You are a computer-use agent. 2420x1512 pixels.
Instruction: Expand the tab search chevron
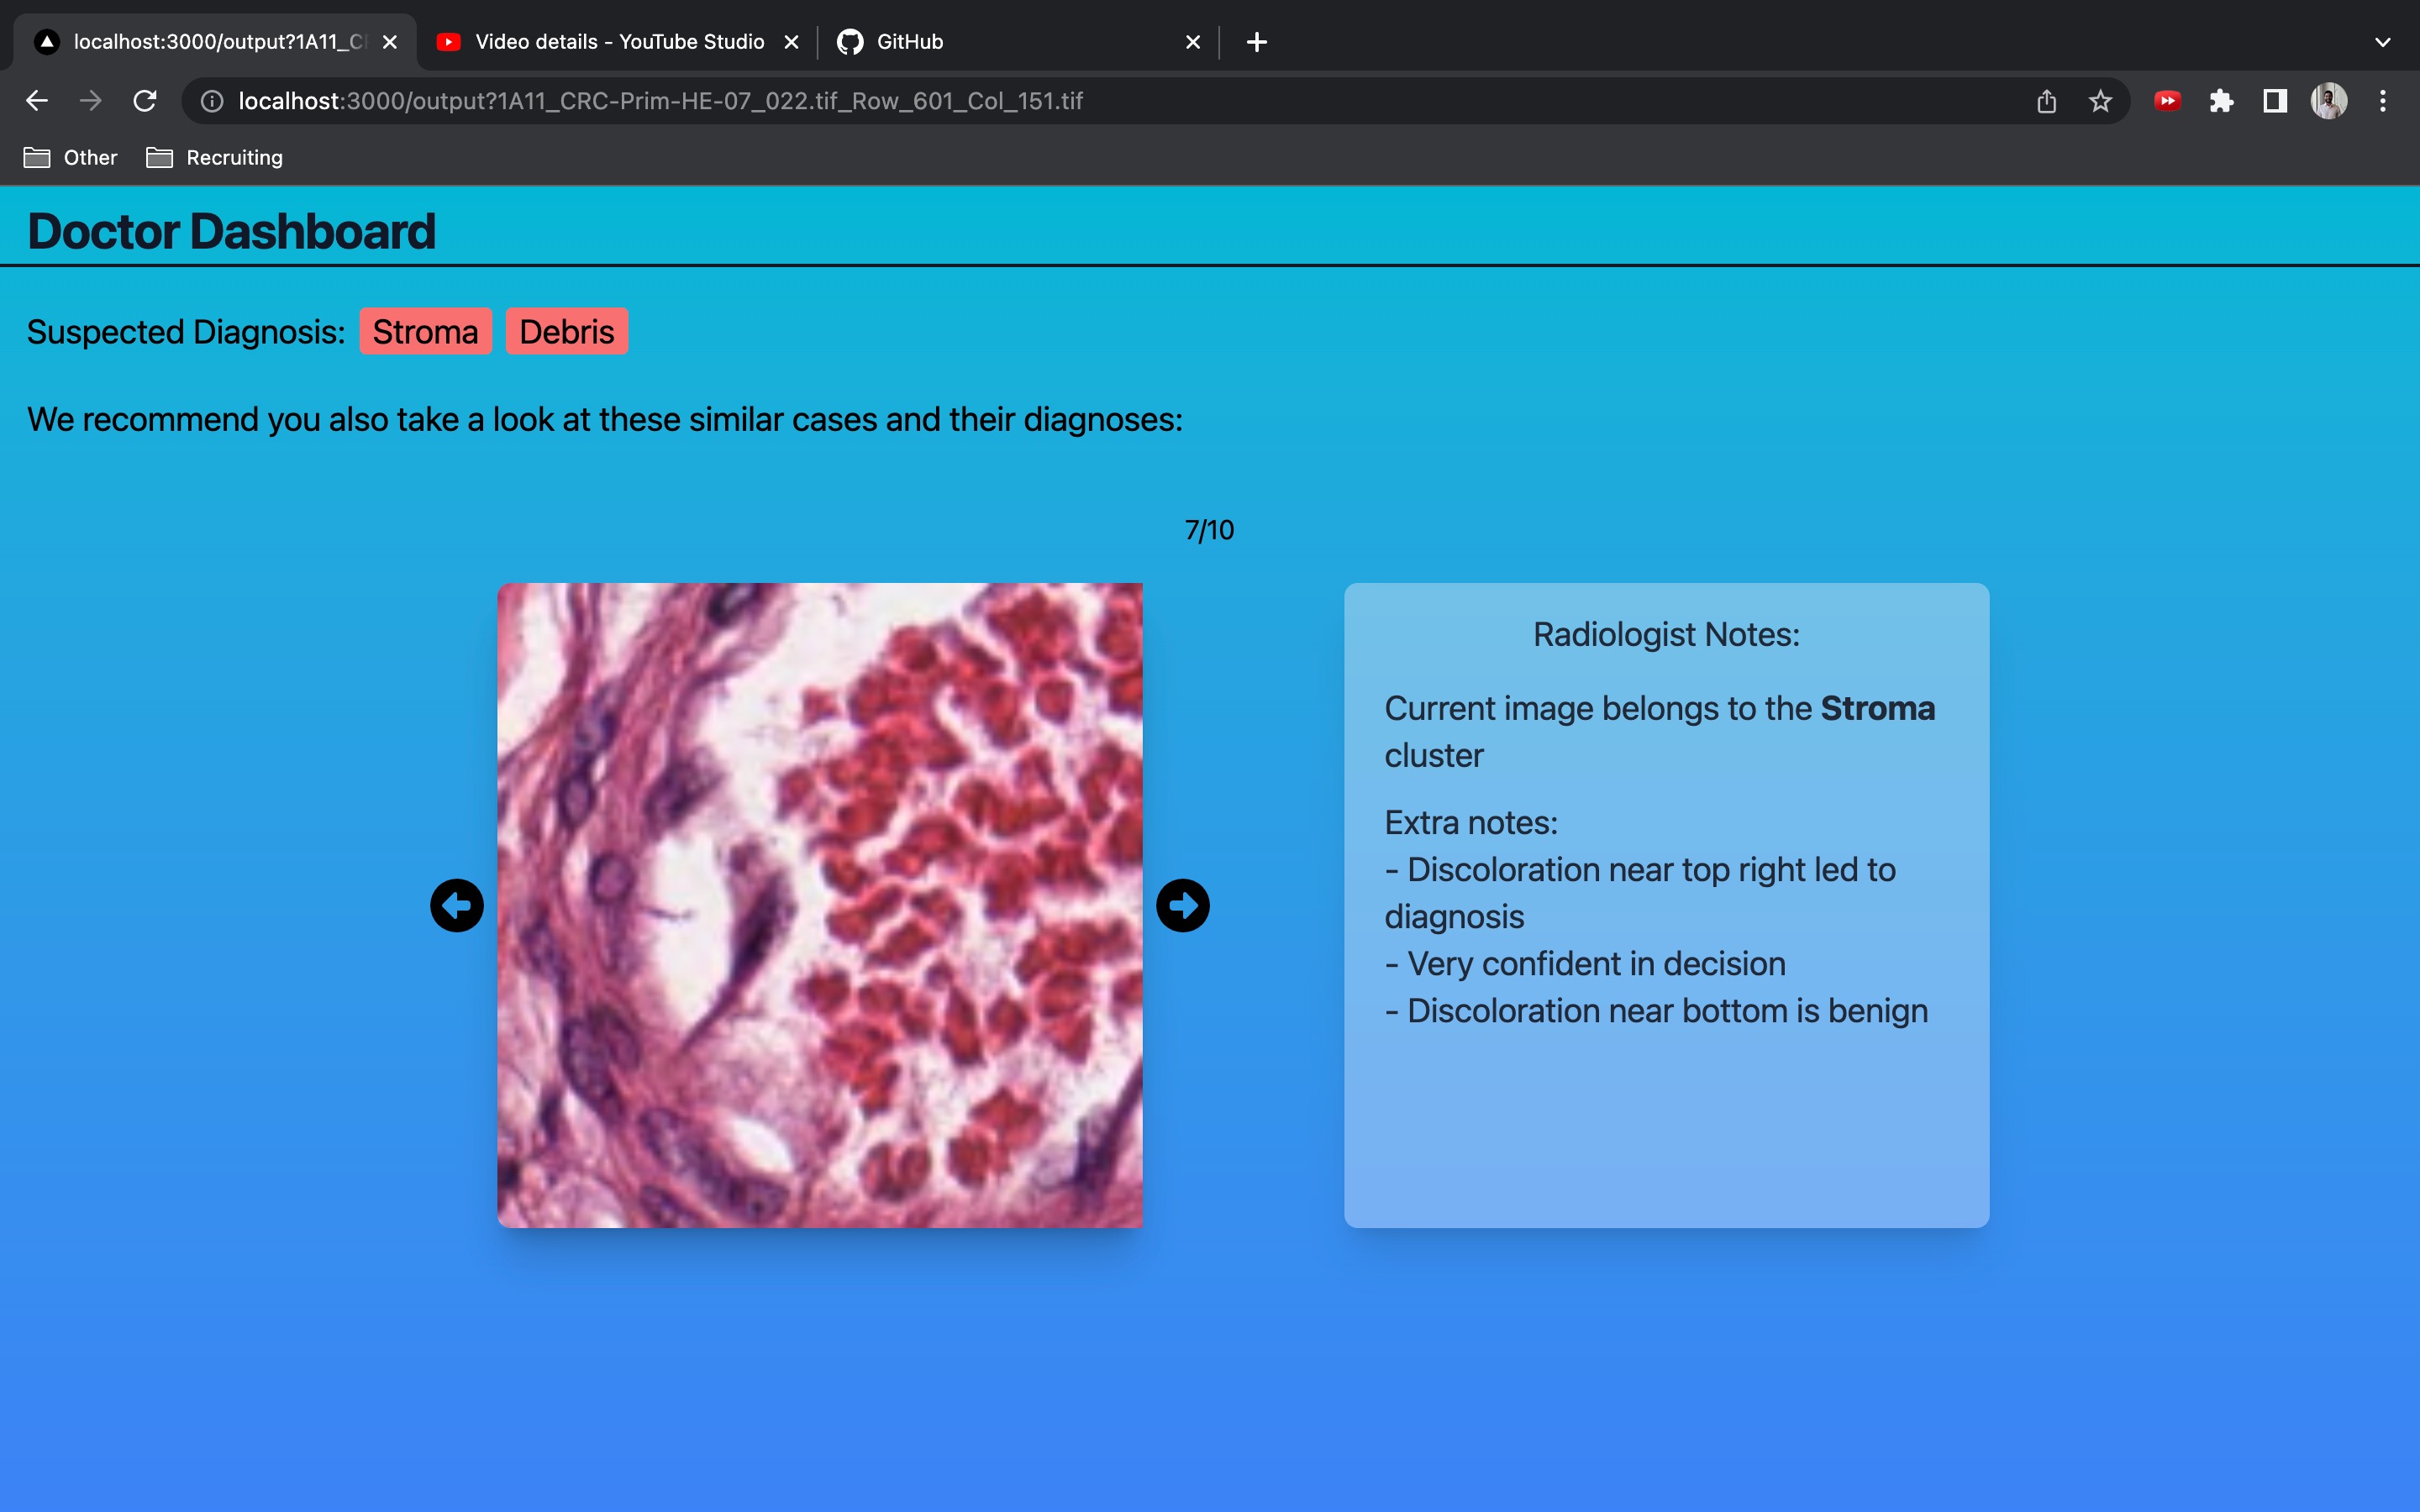2382,42
